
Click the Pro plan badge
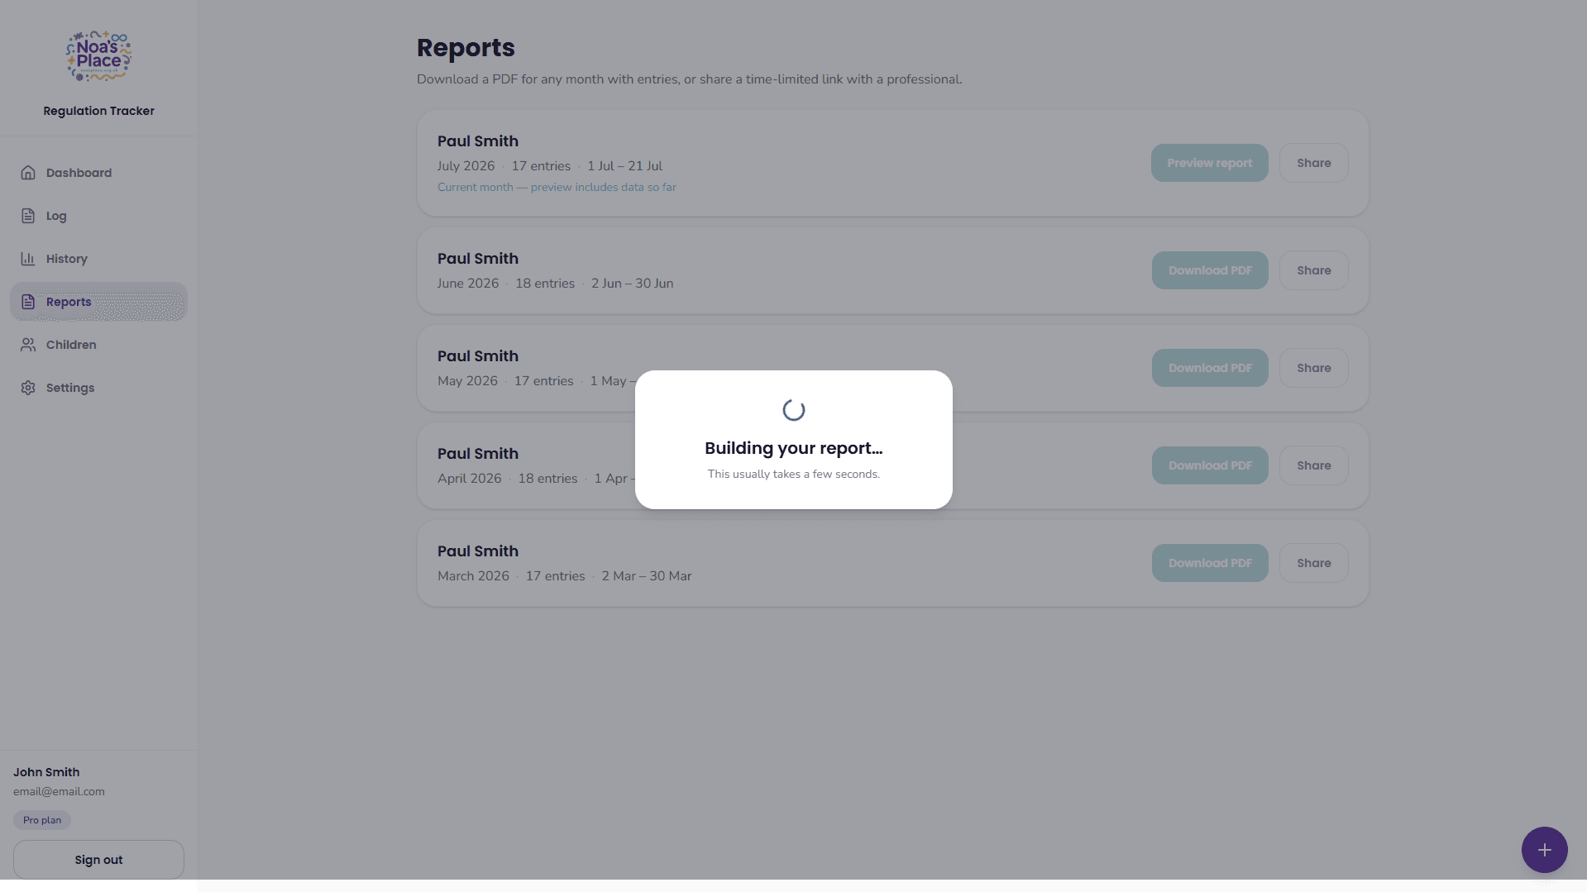(42, 820)
